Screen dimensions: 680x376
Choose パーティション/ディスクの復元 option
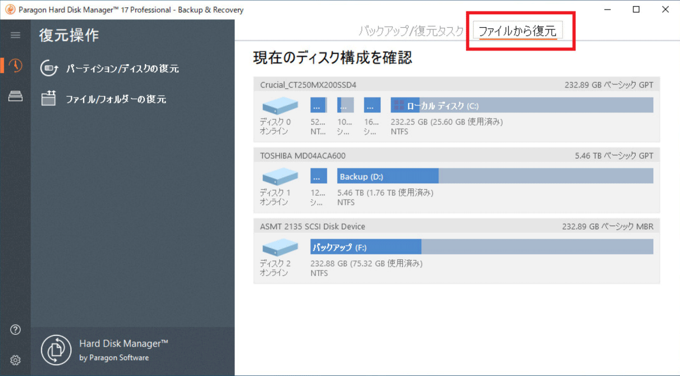coord(123,68)
